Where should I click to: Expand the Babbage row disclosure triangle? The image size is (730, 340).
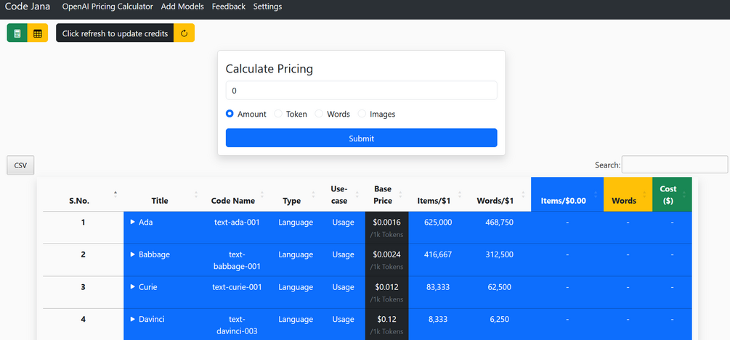(132, 254)
